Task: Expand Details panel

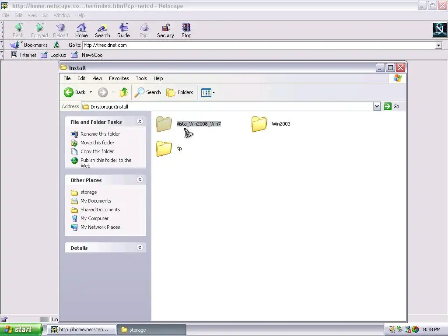Action: [x=140, y=248]
